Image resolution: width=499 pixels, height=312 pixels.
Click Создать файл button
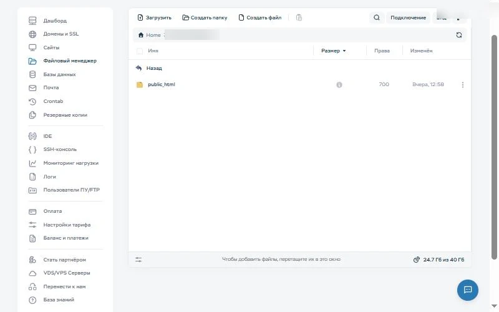[260, 18]
